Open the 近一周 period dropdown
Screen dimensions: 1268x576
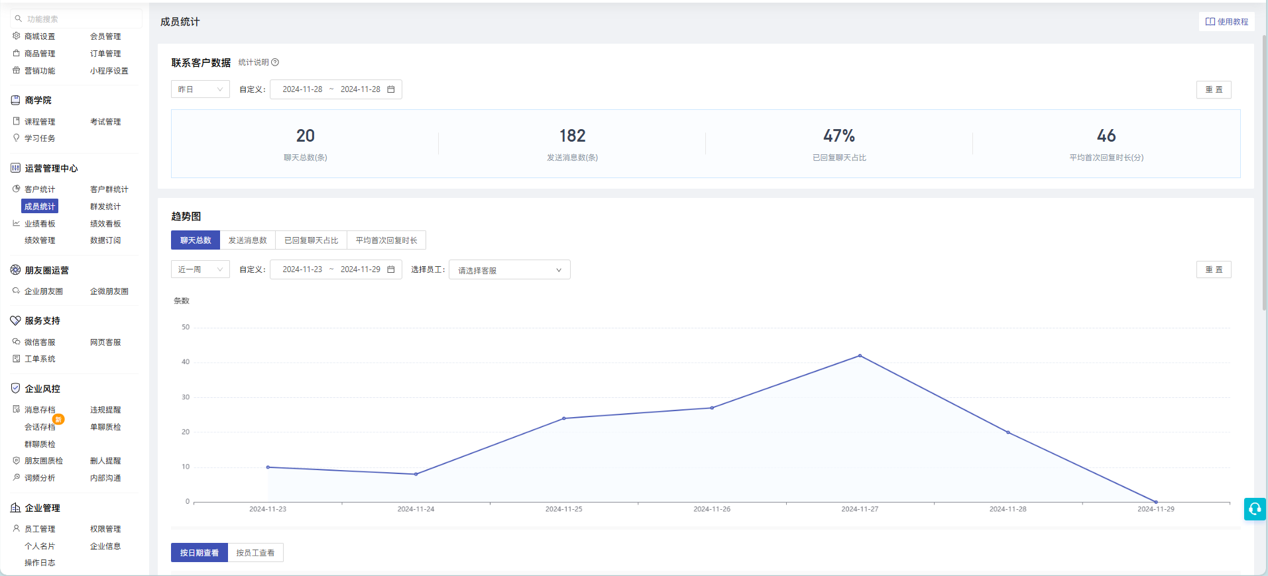200,269
